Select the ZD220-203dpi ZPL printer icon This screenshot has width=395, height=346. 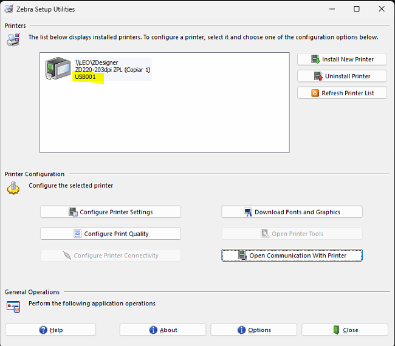pyautogui.click(x=58, y=68)
